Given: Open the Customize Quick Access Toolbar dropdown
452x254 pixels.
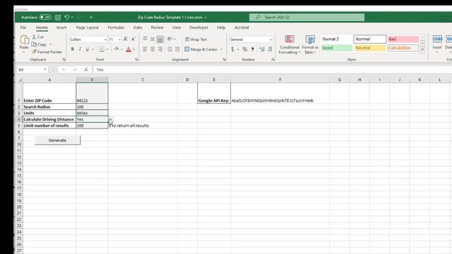Looking at the screenshot, I should tap(91, 17).
